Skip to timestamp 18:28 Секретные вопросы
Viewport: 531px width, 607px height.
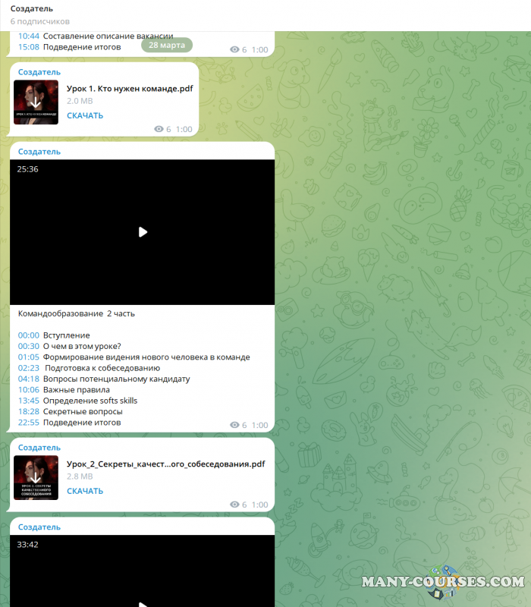(x=28, y=411)
